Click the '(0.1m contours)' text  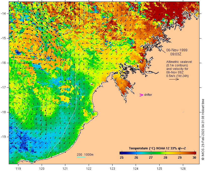[177, 65]
